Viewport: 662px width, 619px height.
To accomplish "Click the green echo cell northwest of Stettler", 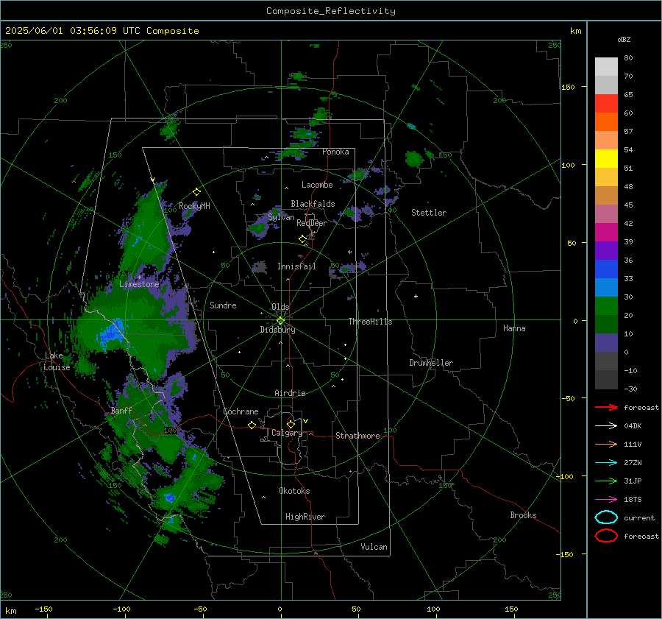I will [x=414, y=158].
